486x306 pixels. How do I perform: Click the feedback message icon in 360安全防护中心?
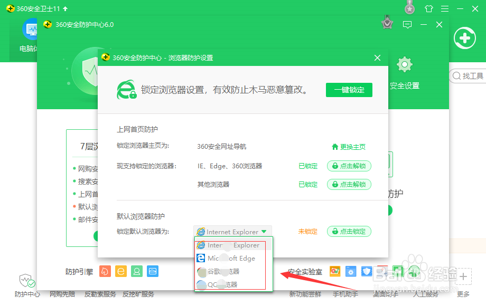(x=407, y=24)
